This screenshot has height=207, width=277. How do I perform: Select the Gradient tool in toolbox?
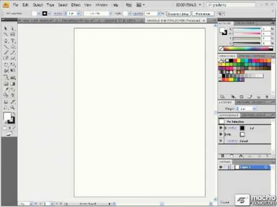[13, 83]
